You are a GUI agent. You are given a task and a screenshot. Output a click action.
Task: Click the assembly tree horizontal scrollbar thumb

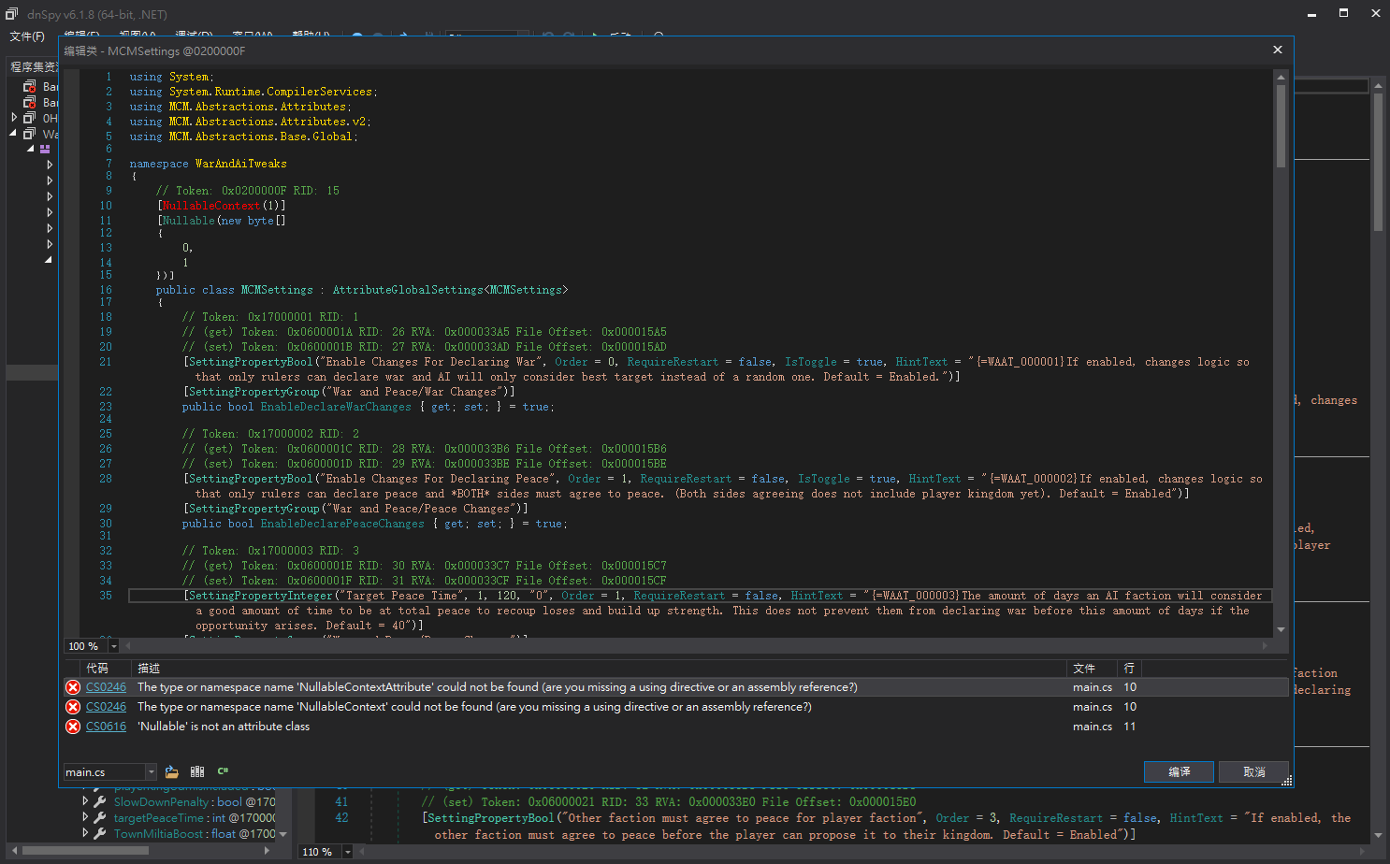(x=85, y=851)
